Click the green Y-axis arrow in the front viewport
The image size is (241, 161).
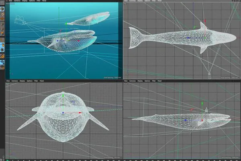click(63, 96)
